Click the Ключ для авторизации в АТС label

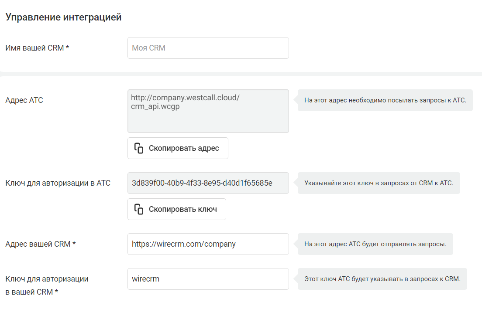(58, 183)
